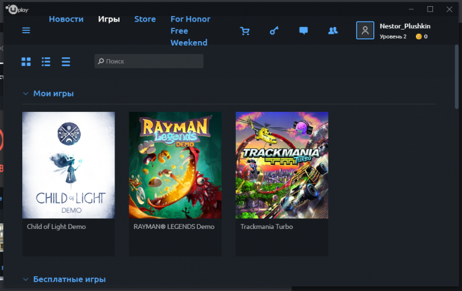Collapse the Бесплатные игры section

[26, 279]
